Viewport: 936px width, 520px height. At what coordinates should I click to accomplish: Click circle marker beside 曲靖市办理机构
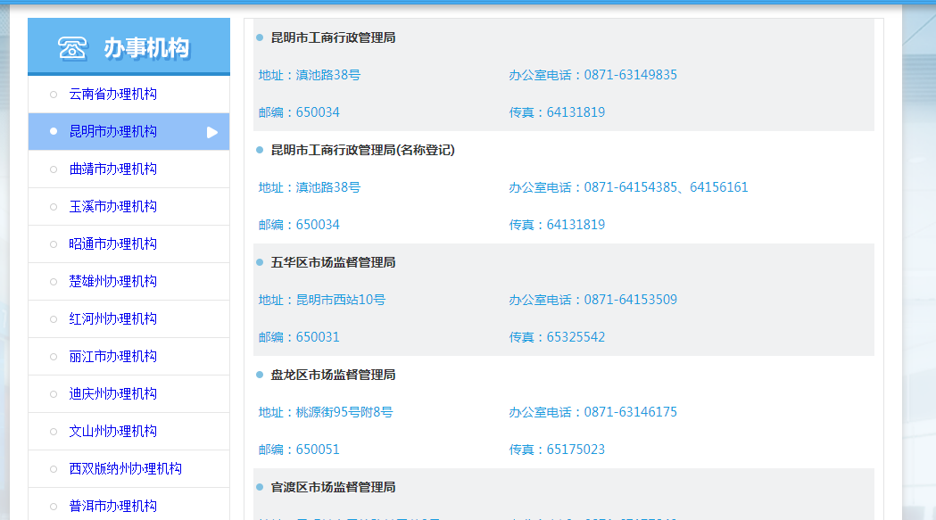[x=54, y=169]
